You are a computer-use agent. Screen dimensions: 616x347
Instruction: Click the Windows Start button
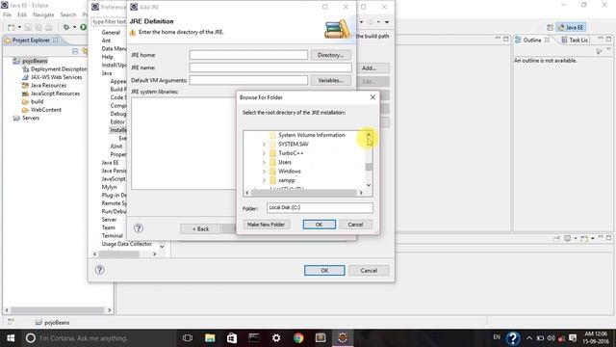point(11,338)
